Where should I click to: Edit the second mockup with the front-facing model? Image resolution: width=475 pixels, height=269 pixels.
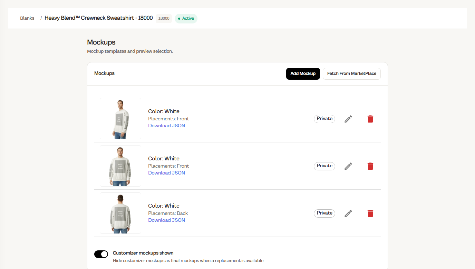(348, 166)
